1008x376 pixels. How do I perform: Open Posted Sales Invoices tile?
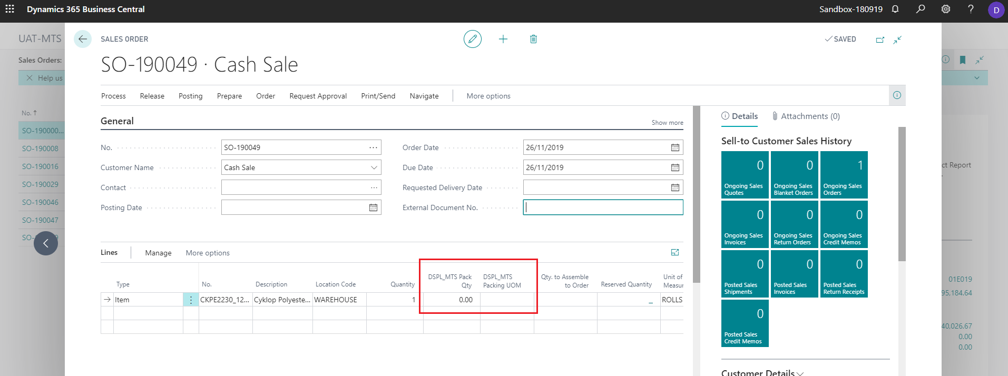coord(795,274)
